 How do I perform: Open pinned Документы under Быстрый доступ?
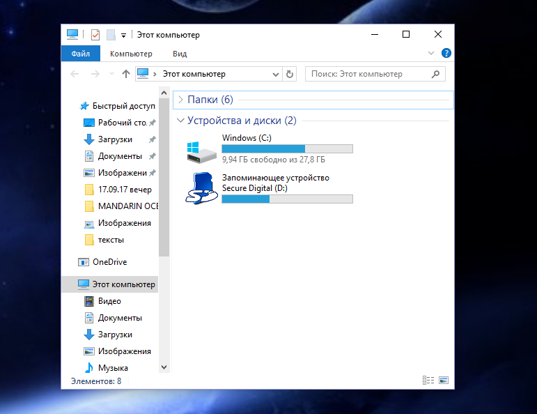120,156
